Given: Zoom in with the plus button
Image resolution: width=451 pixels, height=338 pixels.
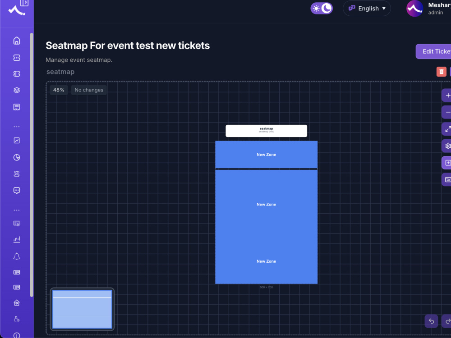Looking at the screenshot, I should [447, 96].
